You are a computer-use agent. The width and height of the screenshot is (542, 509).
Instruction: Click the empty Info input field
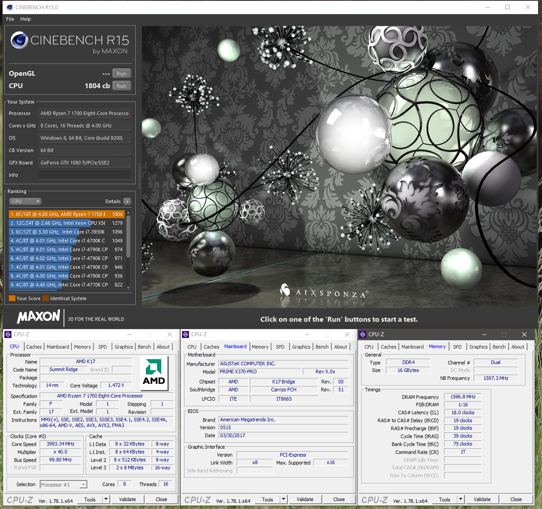tap(85, 175)
